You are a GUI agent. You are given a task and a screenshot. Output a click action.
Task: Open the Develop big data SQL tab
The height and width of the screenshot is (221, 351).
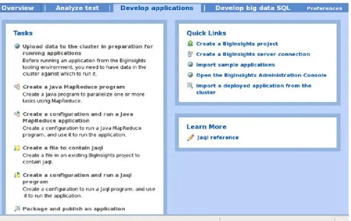click(x=253, y=8)
